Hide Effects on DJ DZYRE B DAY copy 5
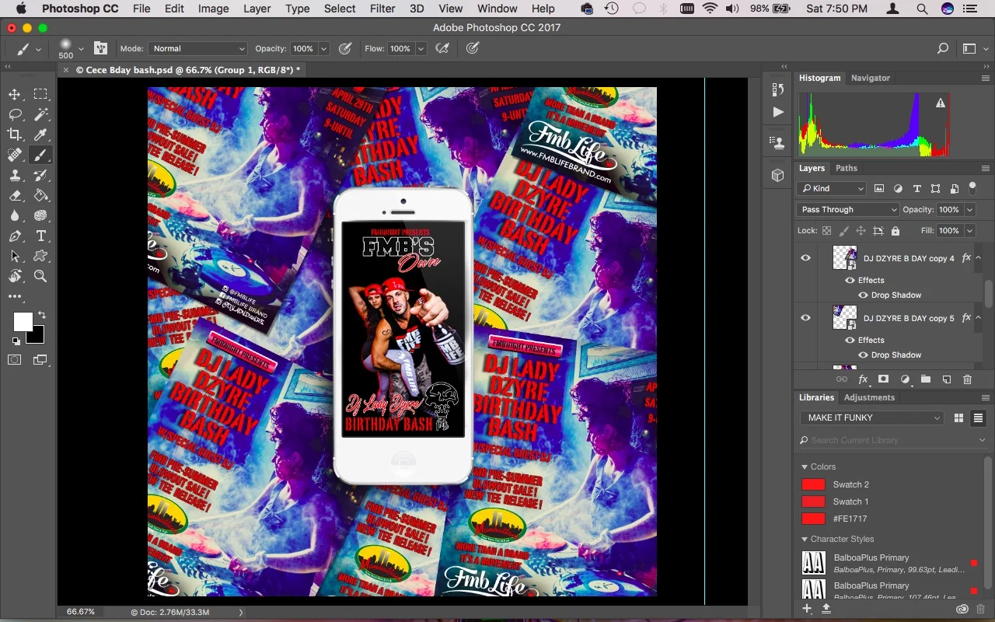The width and height of the screenshot is (995, 622). pyautogui.click(x=850, y=340)
